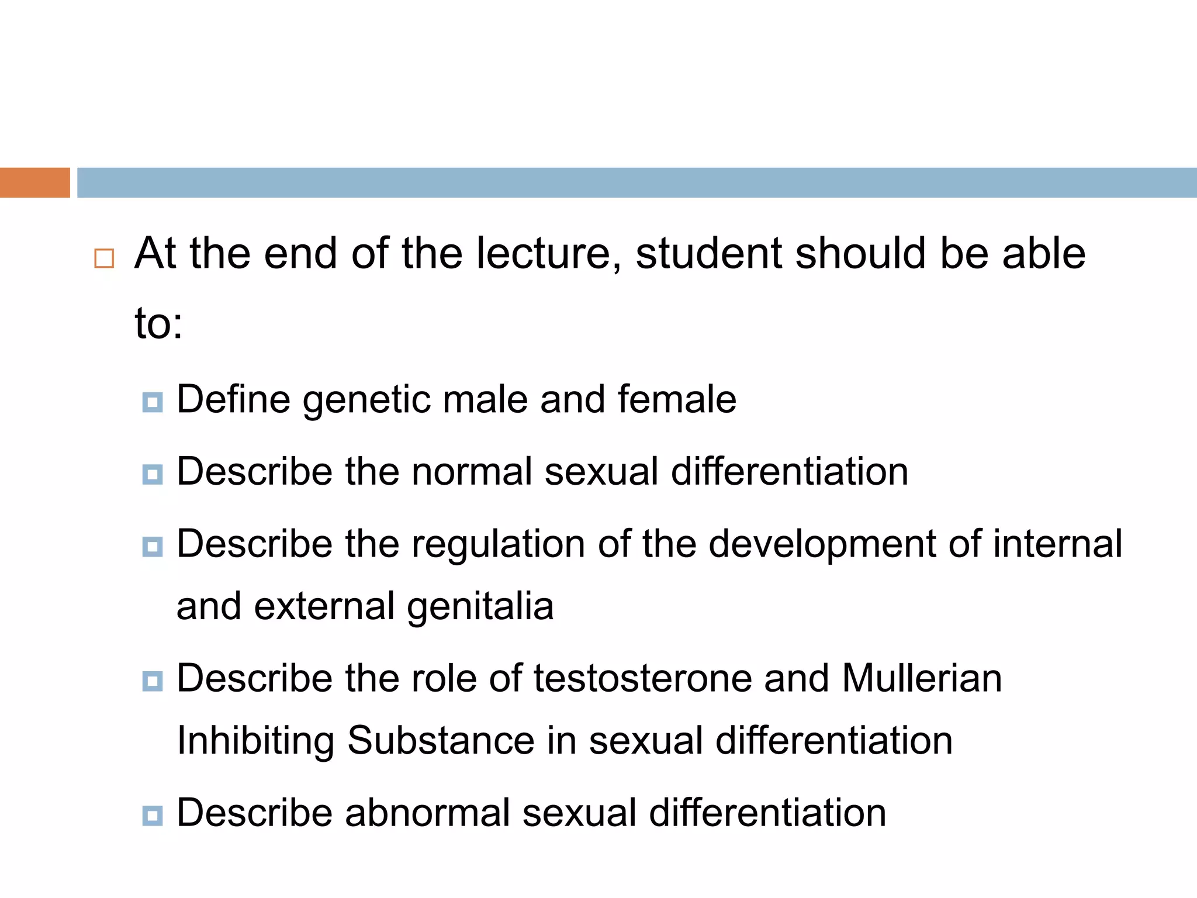The image size is (1197, 898).
Task: Click 'Describe the normal sexual differentiation' text
Action: click(542, 472)
